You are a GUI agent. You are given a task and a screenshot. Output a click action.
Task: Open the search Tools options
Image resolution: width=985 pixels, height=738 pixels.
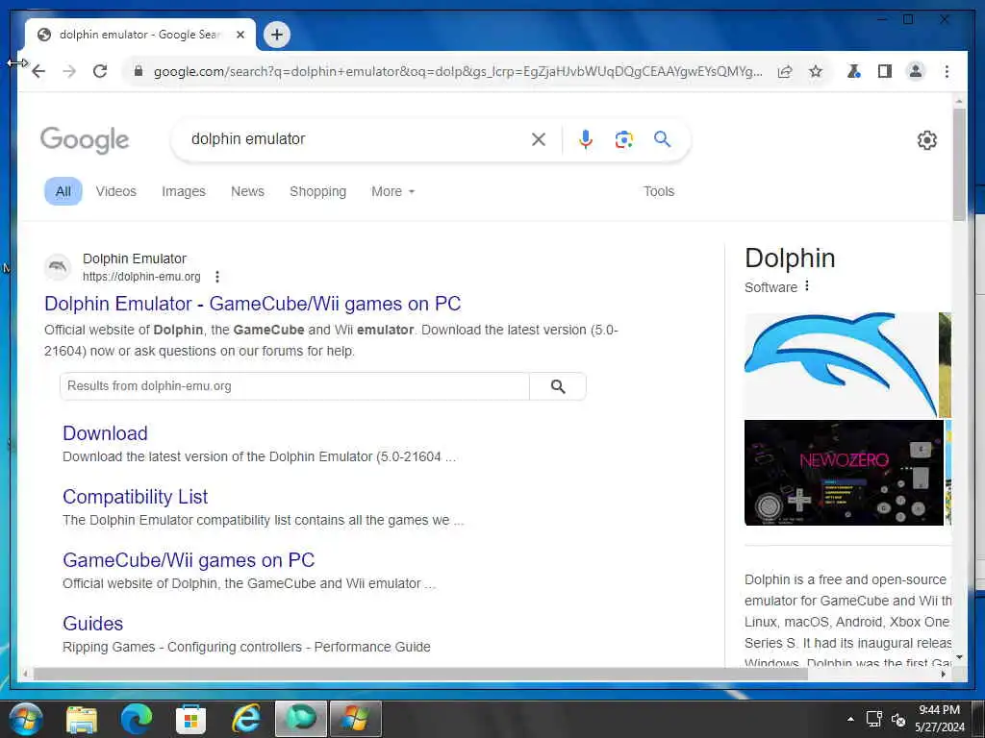pyautogui.click(x=658, y=191)
